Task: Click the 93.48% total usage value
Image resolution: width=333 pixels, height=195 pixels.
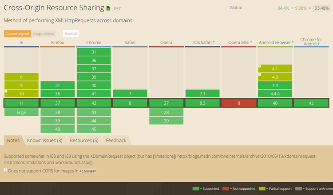Action: point(321,8)
